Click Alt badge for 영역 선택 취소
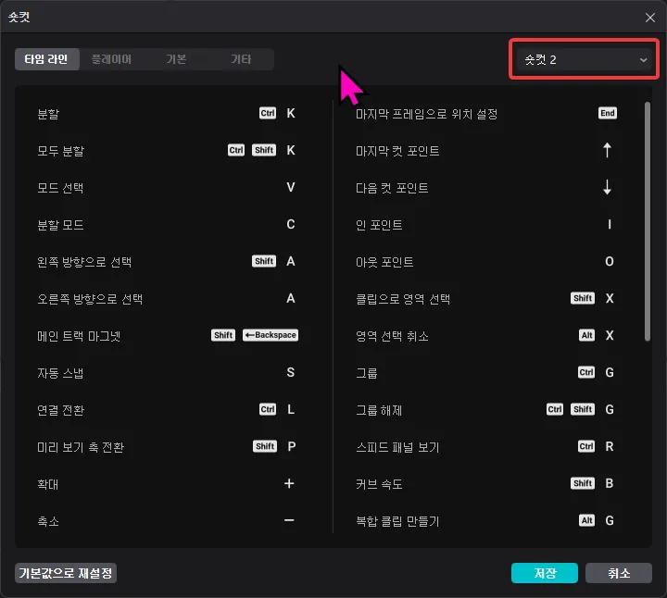The image size is (667, 598). [587, 335]
